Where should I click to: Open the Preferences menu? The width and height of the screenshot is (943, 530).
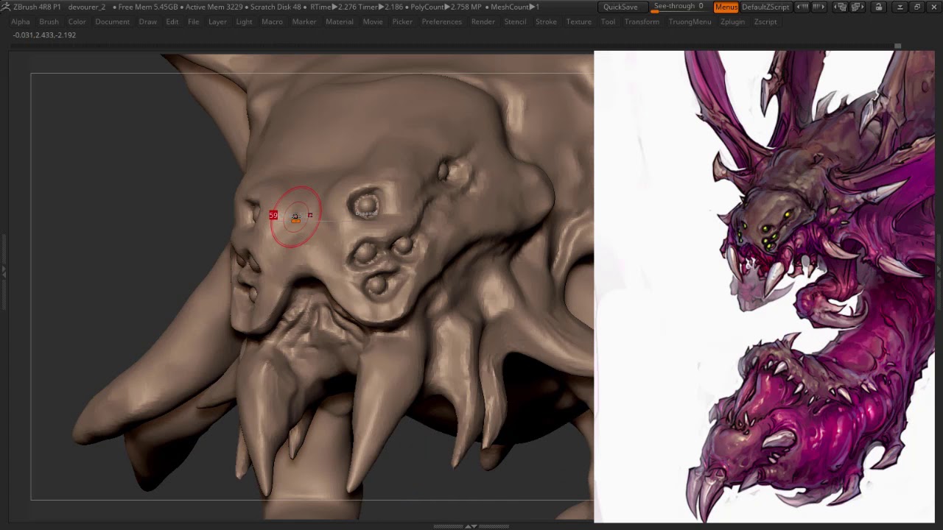(x=441, y=21)
